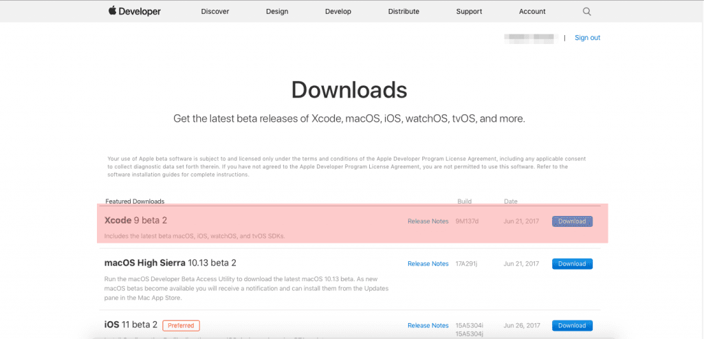Navigate to the Support page
Screen dimensions: 704x339
tap(469, 12)
